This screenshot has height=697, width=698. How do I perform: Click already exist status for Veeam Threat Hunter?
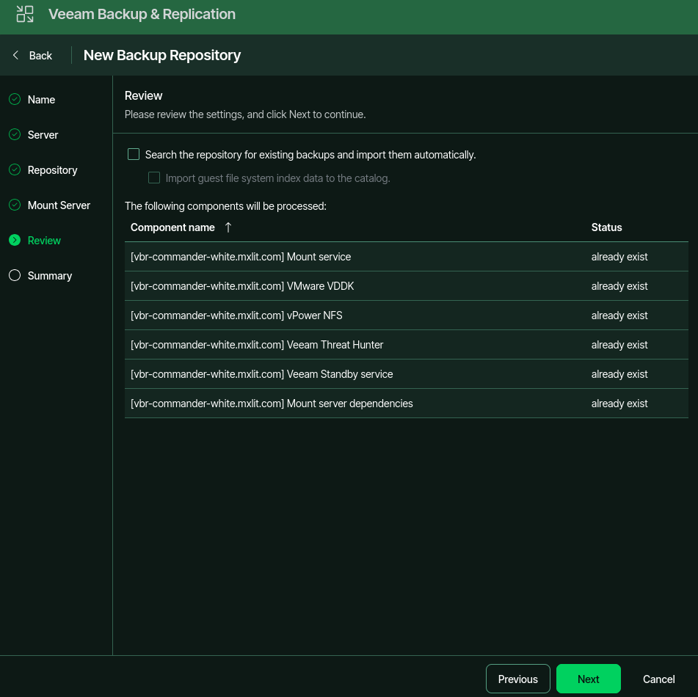619,345
